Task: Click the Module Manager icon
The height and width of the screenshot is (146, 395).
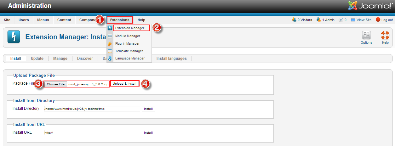Action: tap(110, 36)
